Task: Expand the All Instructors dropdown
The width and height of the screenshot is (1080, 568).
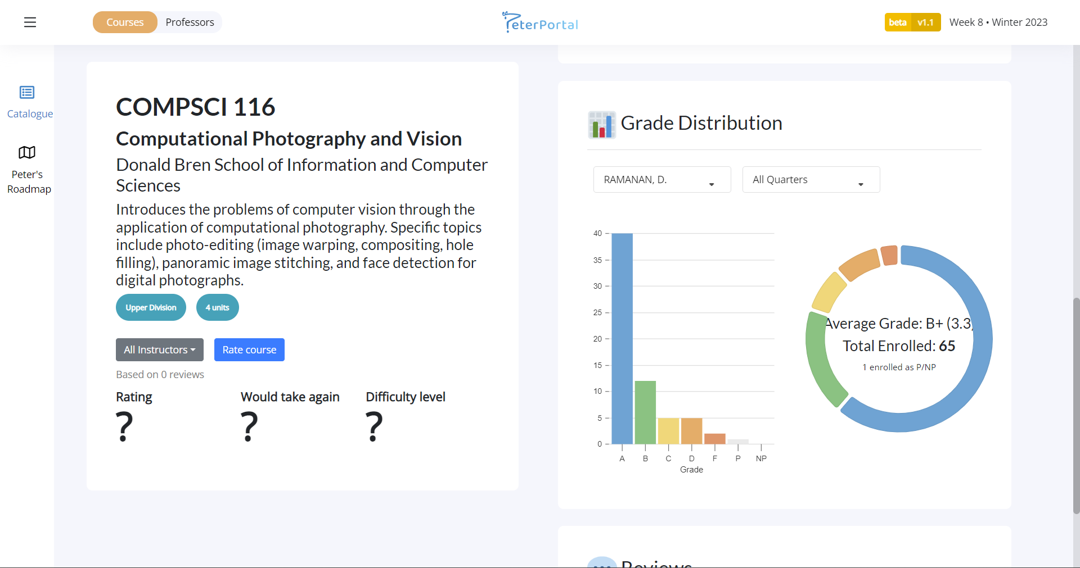Action: (159, 349)
